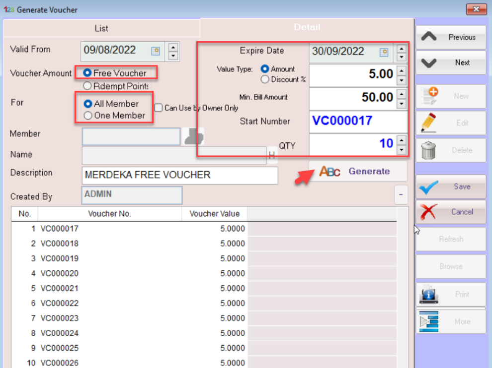Switch to the List tab
The image size is (492, 368).
101,28
